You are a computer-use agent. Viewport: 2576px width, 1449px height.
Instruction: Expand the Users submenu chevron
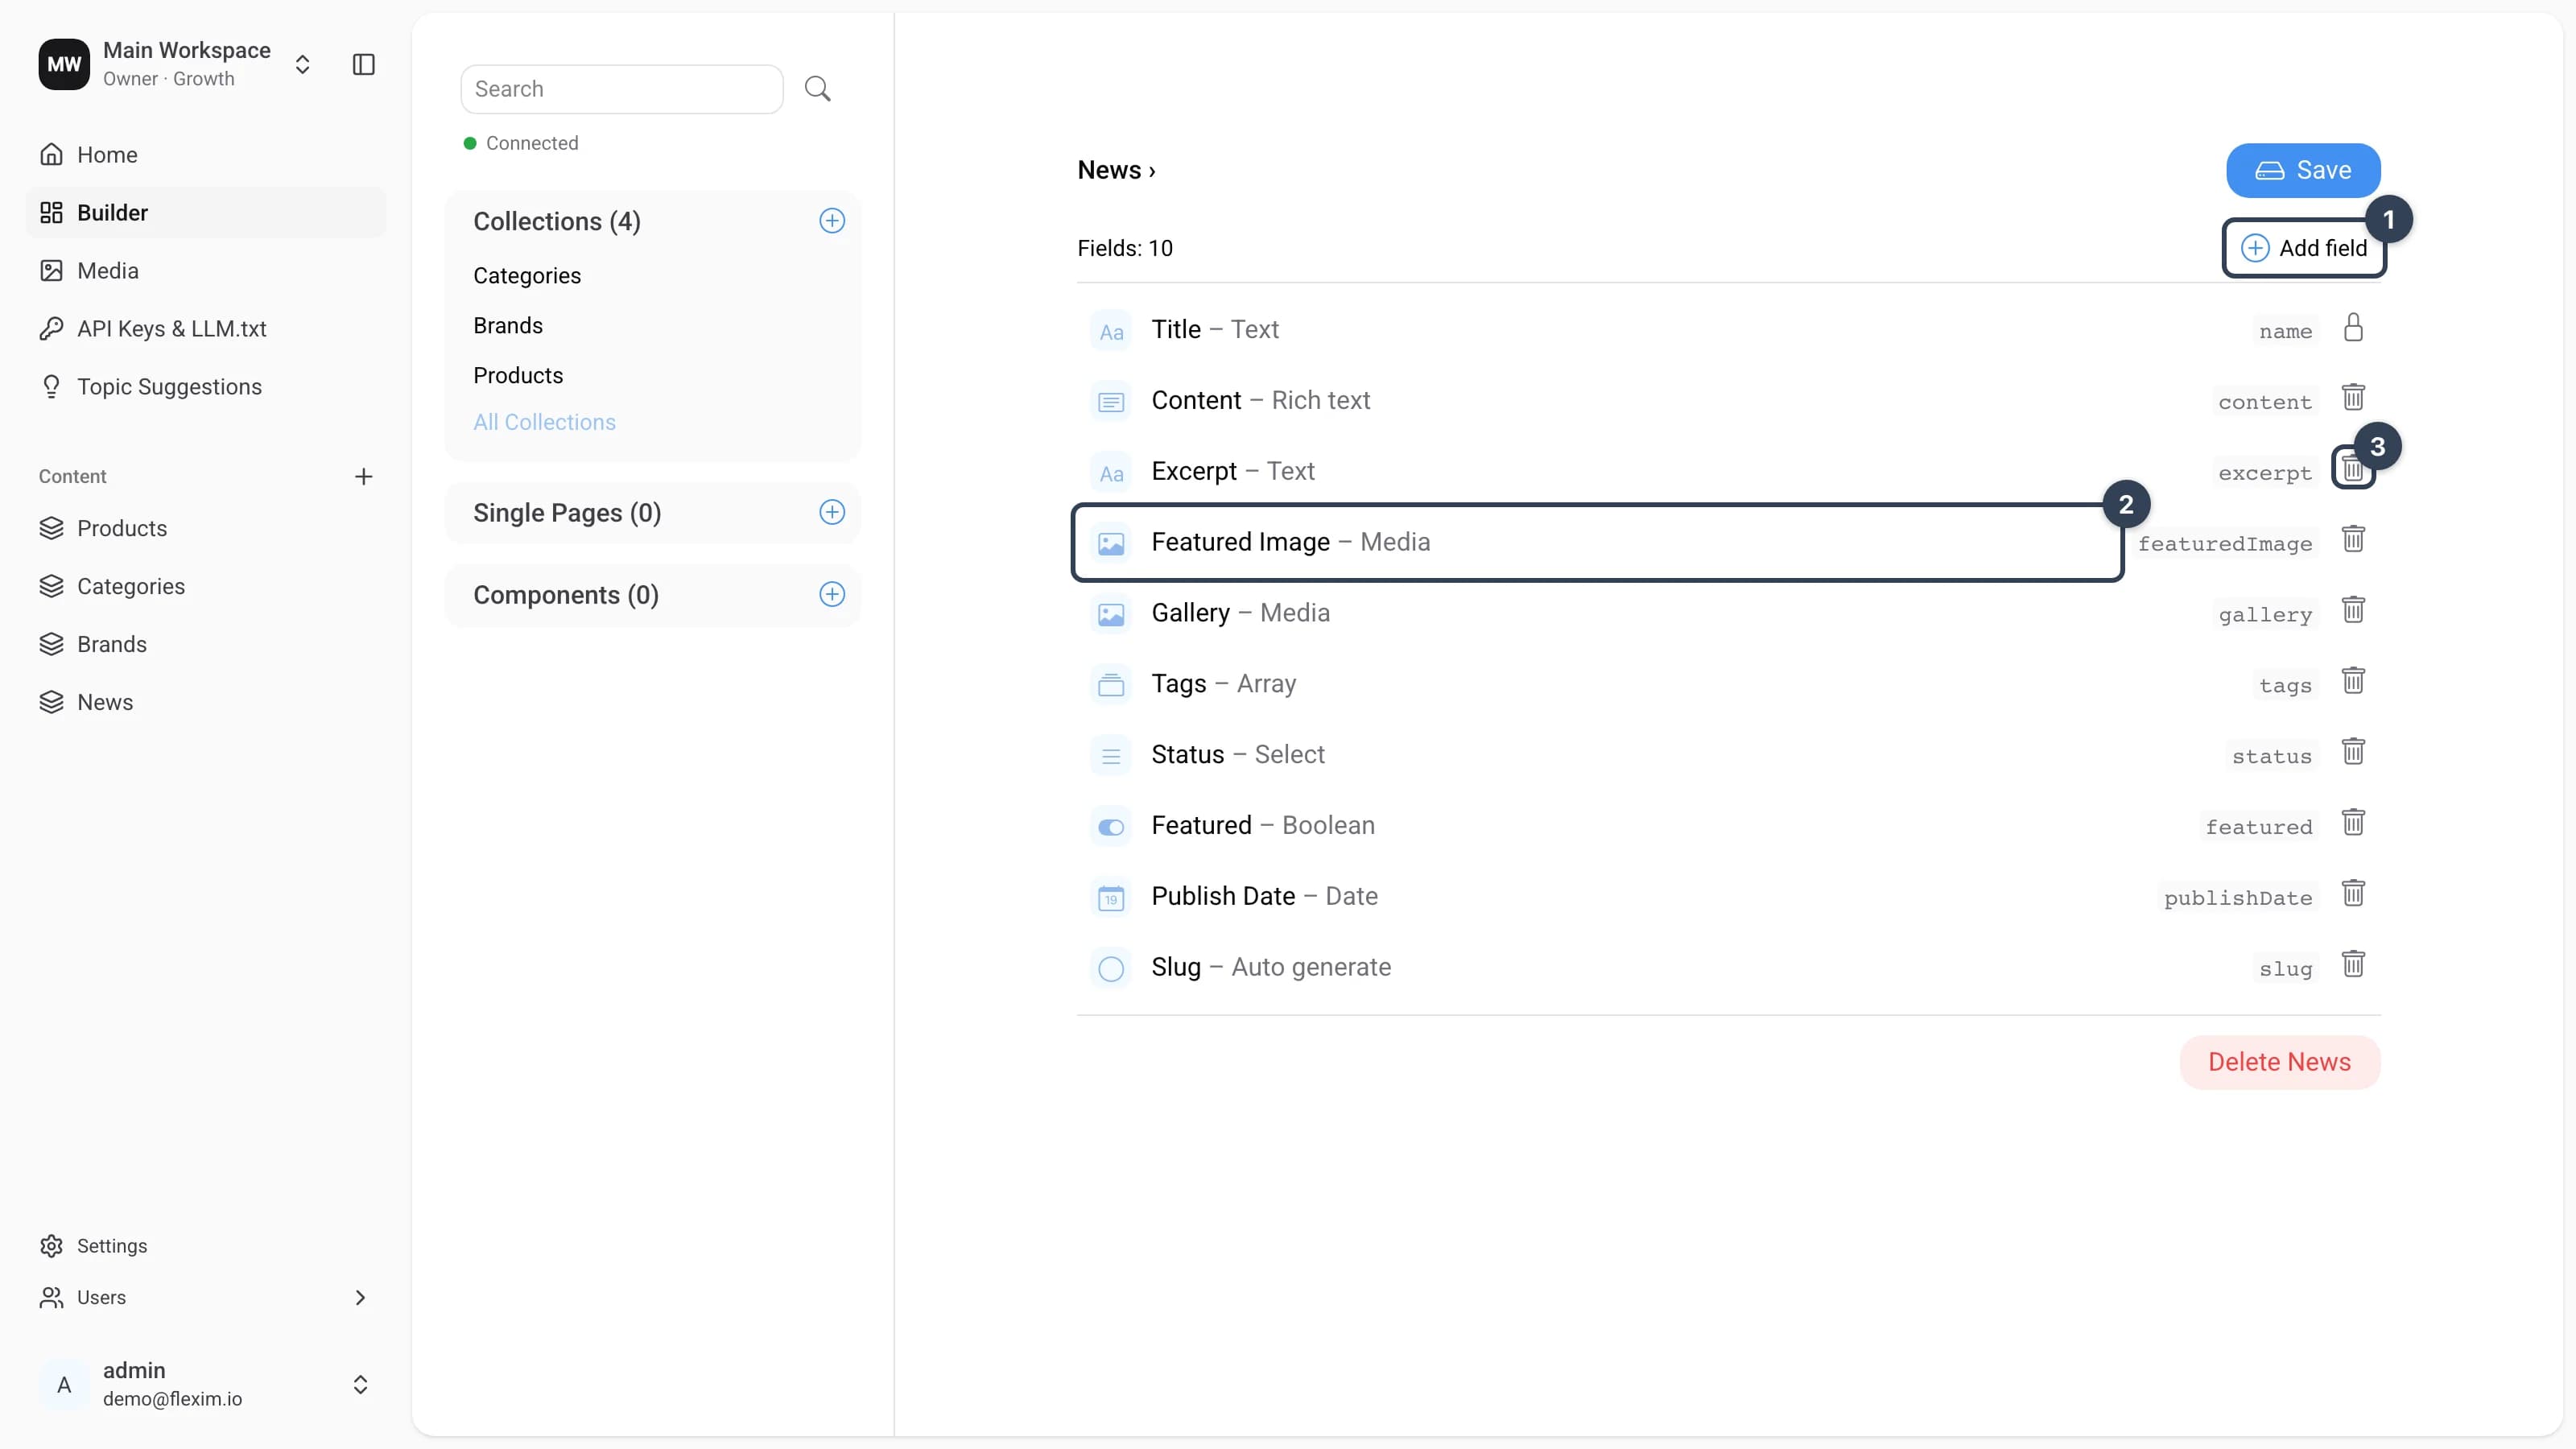point(360,1297)
